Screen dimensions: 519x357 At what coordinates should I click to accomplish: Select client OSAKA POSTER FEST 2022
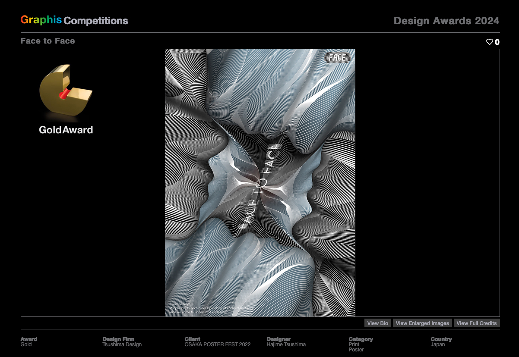tap(218, 344)
